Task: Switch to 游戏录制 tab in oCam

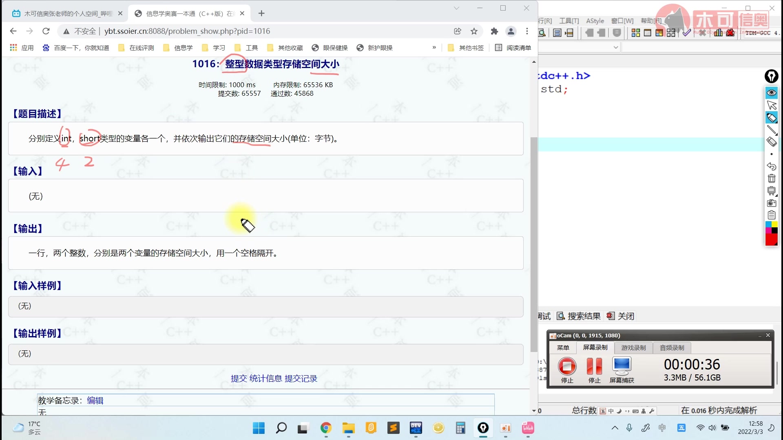Action: pos(633,348)
